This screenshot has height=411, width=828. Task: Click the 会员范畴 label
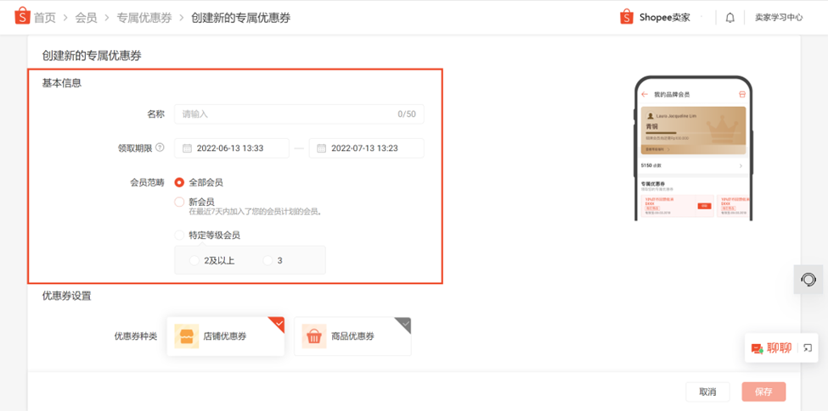pyautogui.click(x=147, y=182)
